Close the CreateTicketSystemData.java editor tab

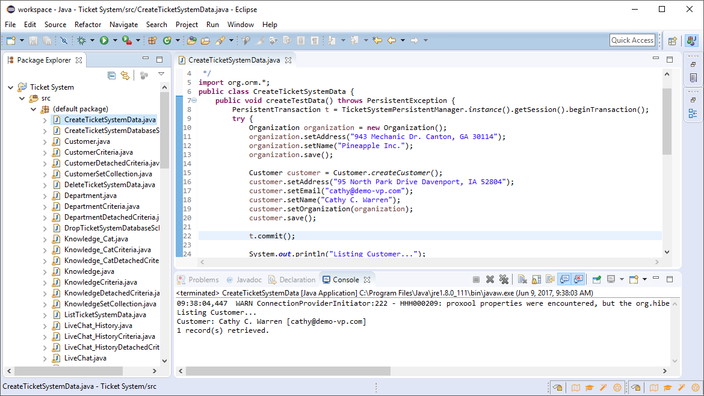(288, 60)
